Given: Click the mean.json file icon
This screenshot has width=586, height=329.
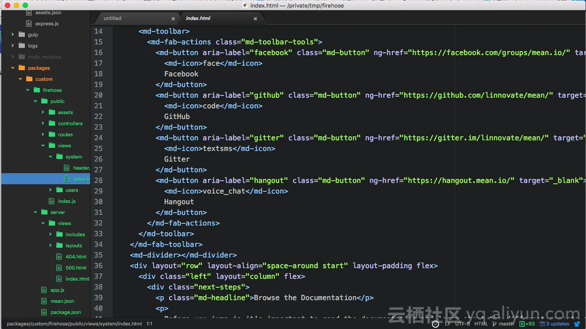Looking at the screenshot, I should tap(44, 301).
